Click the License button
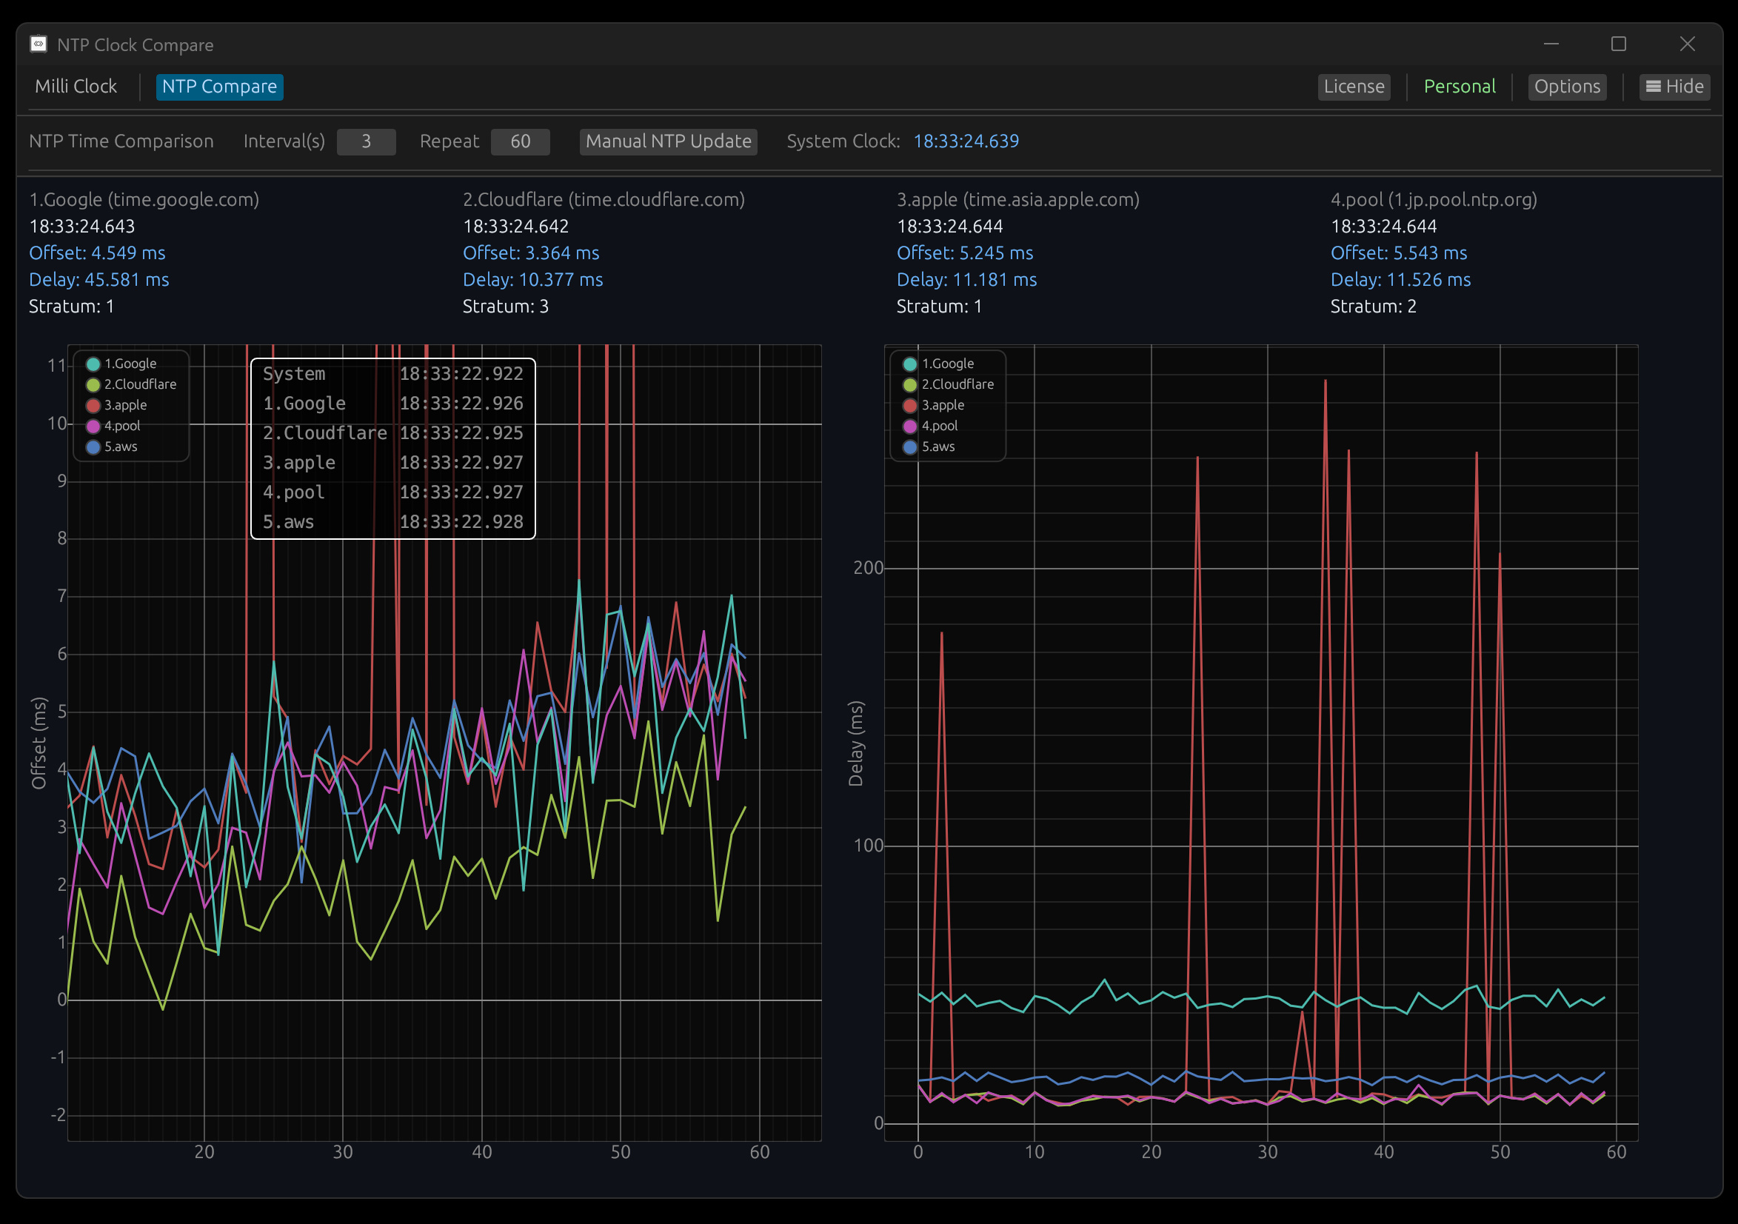 (x=1354, y=87)
